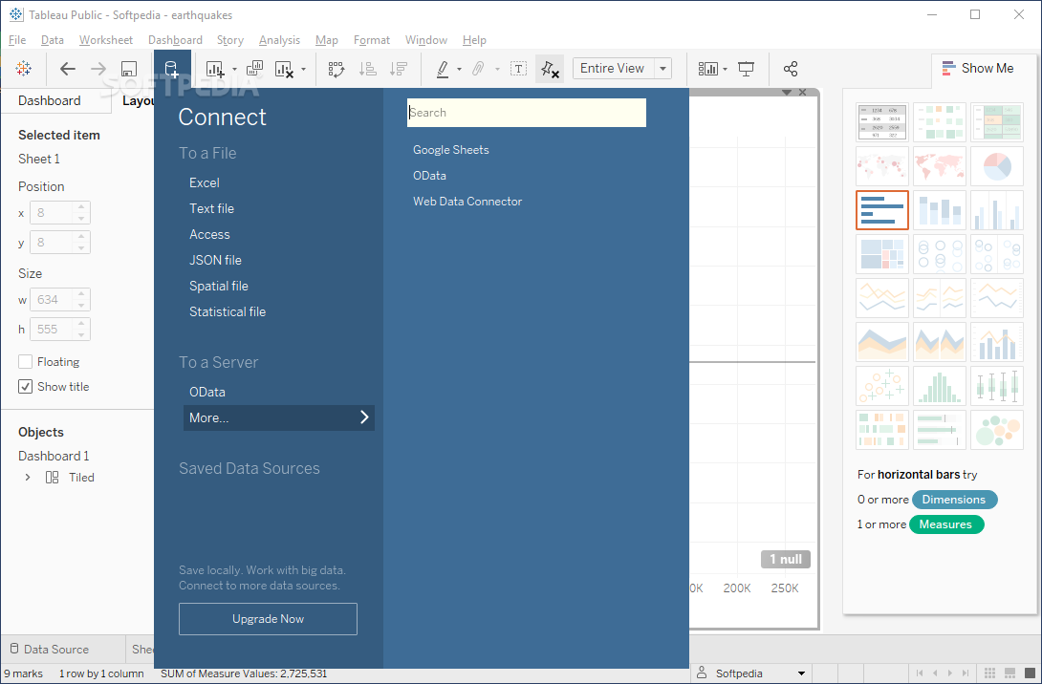
Task: Choose the Google Sheets connector
Action: 450,150
